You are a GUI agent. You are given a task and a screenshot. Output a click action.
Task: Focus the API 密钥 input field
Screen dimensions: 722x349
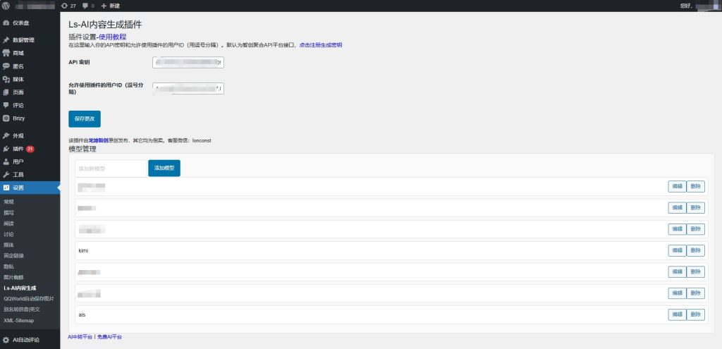coord(188,62)
